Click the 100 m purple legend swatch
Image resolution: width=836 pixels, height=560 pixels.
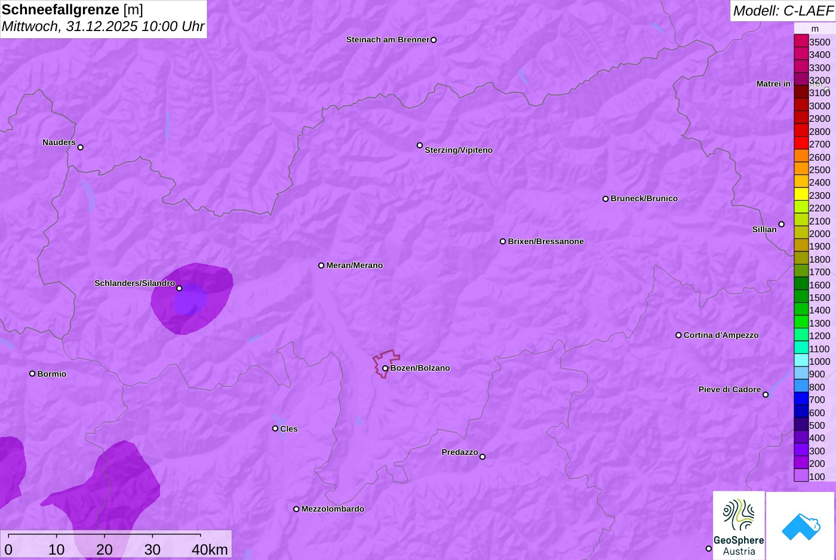801,476
